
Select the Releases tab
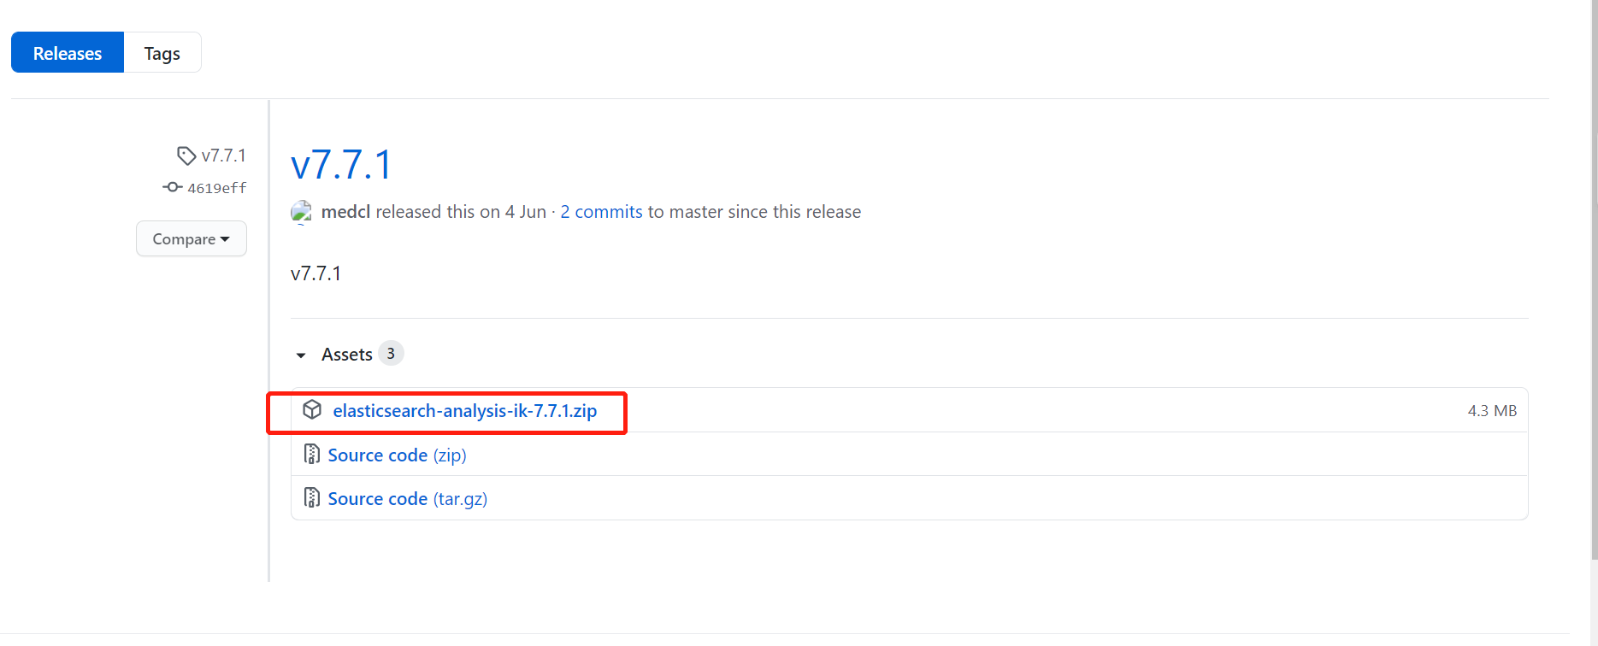click(68, 53)
